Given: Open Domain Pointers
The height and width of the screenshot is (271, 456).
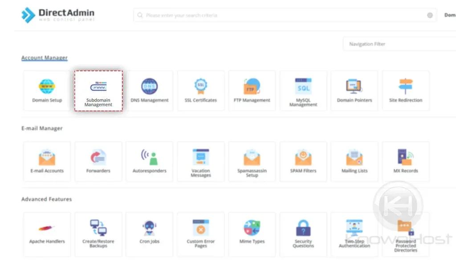Looking at the screenshot, I should pyautogui.click(x=354, y=91).
